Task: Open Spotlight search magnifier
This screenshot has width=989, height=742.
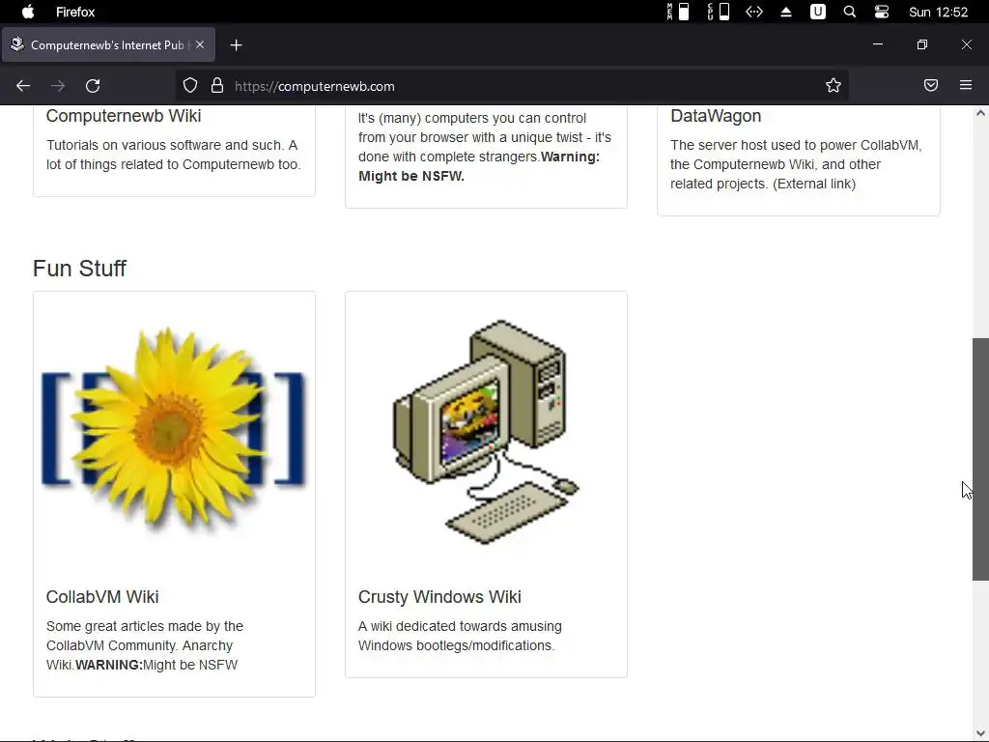Action: coord(850,12)
